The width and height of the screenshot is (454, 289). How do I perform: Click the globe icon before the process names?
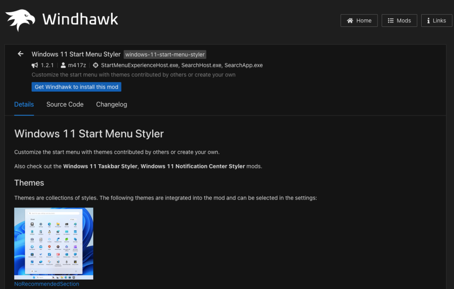click(95, 65)
